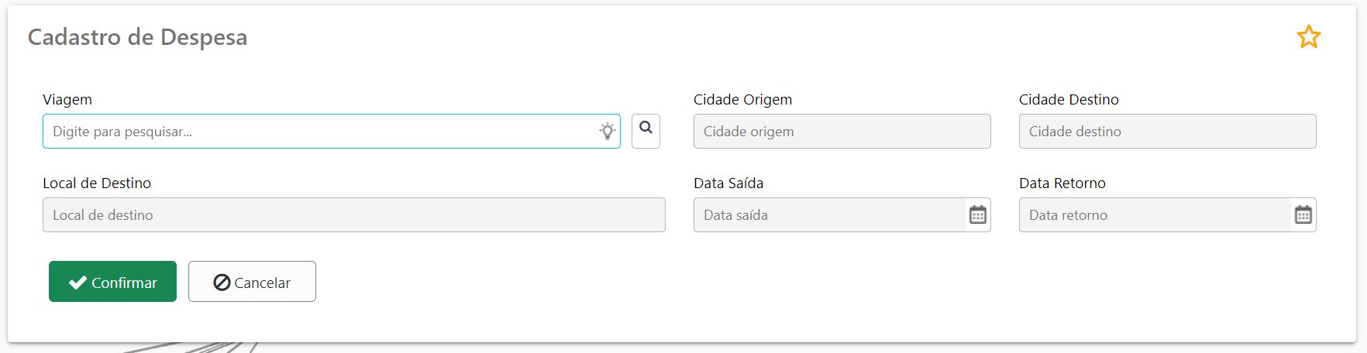Screen dimensions: 1367x353
Task: Click the Cadastro de Despesa heading
Action: 138,37
